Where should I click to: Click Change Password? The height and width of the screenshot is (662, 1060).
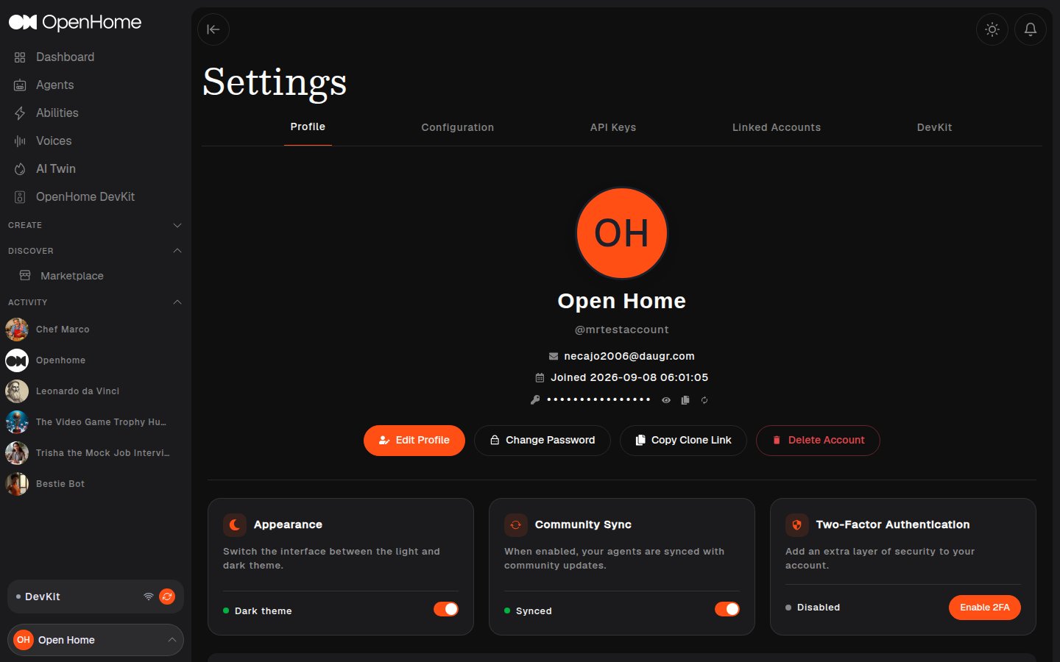pyautogui.click(x=543, y=441)
